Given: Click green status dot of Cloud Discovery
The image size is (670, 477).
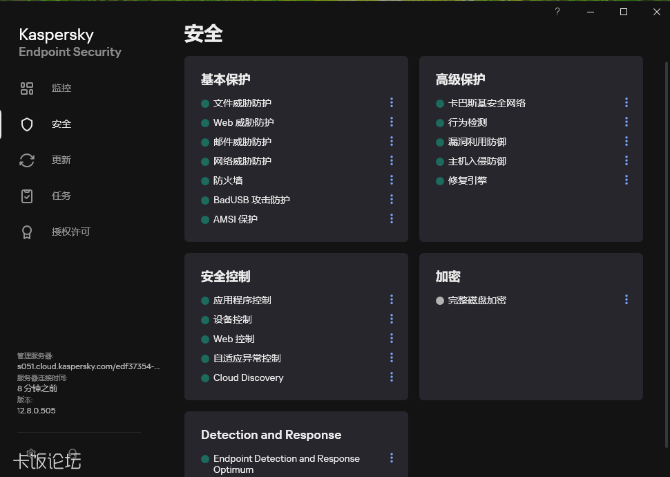Looking at the screenshot, I should coord(205,378).
